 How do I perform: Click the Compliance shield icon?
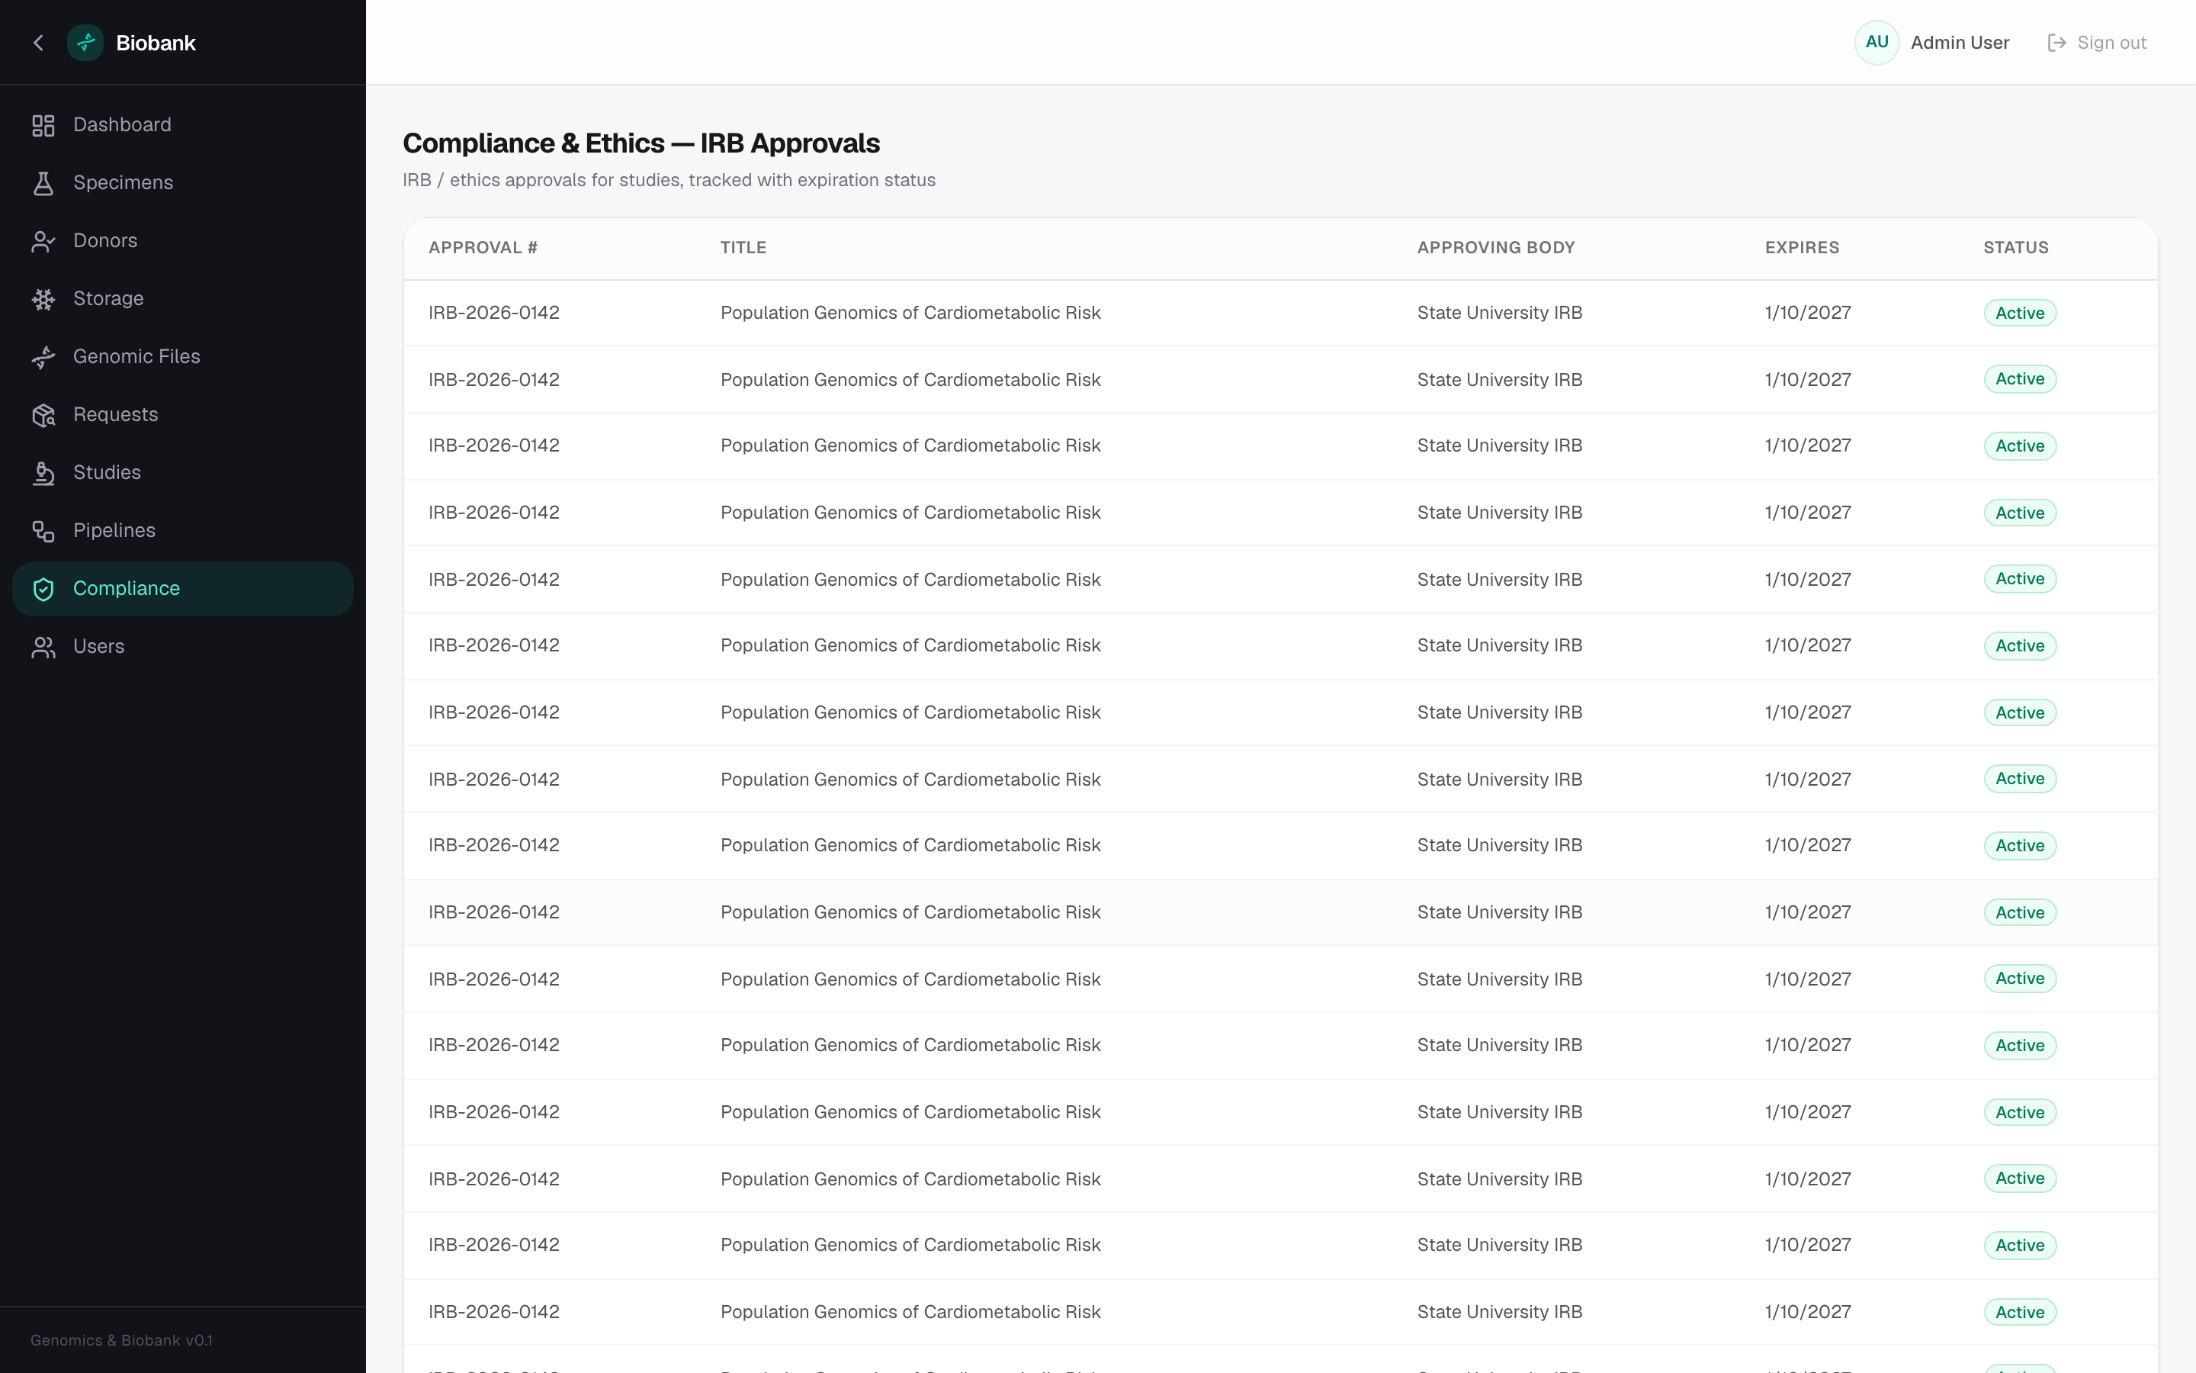[43, 590]
